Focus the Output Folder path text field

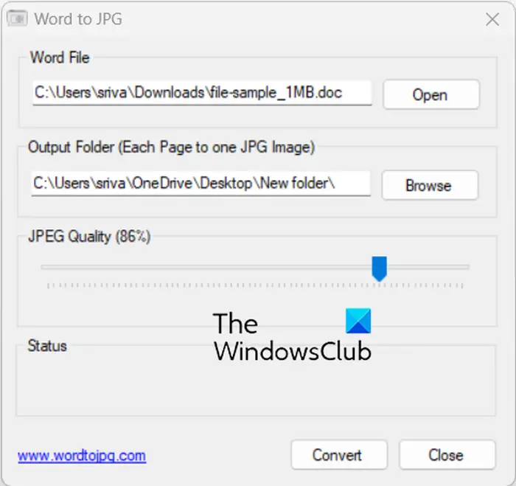click(201, 184)
